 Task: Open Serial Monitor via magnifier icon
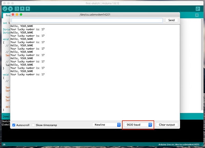coord(198,8)
